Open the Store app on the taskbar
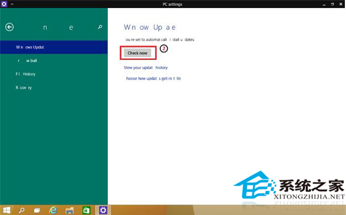The width and height of the screenshot is (346, 215). tap(86, 210)
